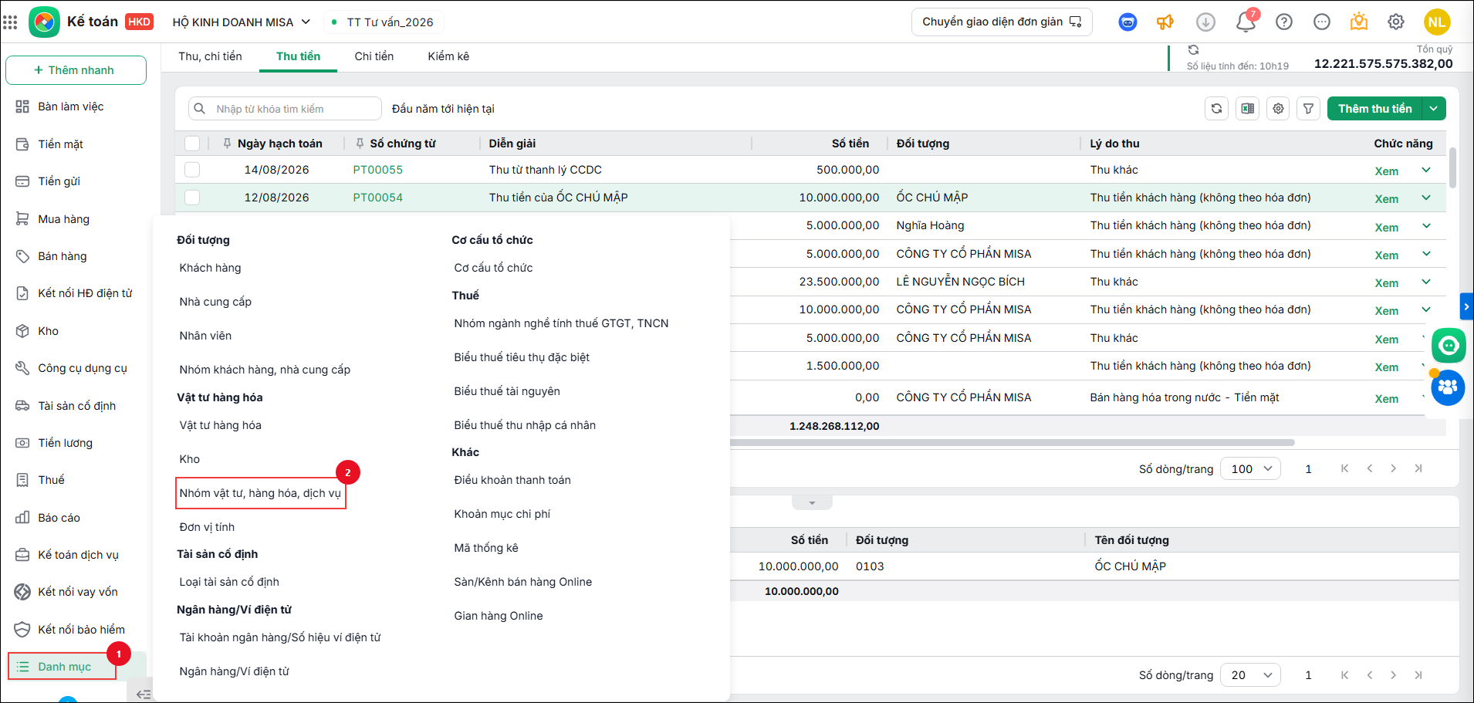Pin the Ngày hạch toán column
The width and height of the screenshot is (1474, 703).
tap(227, 144)
